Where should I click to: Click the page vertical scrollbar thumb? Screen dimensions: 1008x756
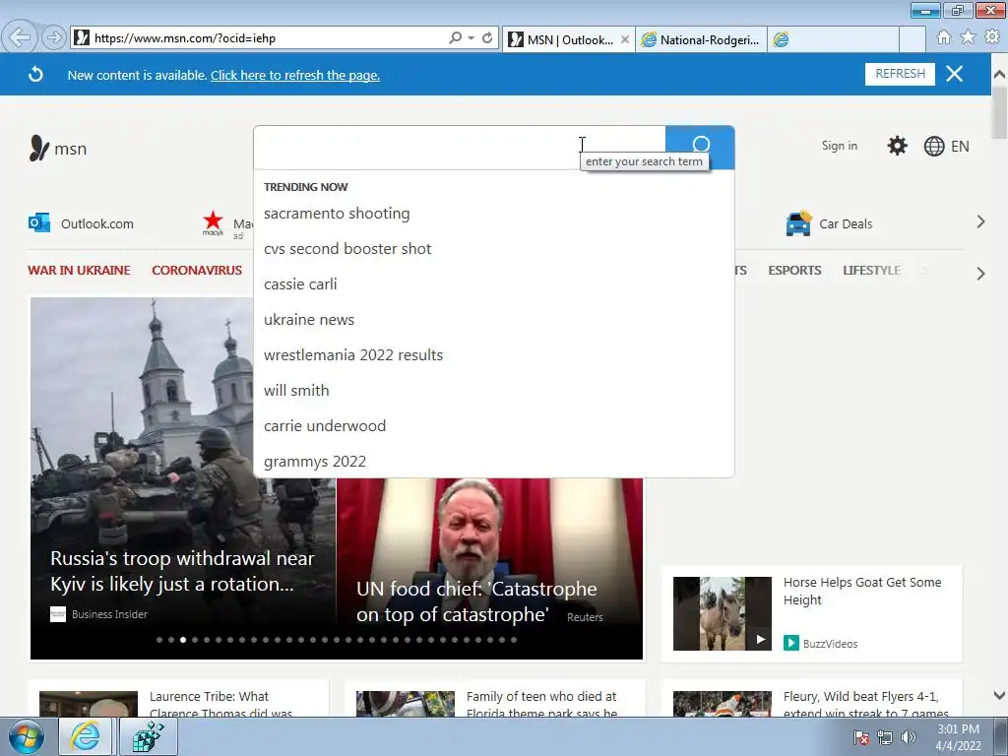(999, 111)
